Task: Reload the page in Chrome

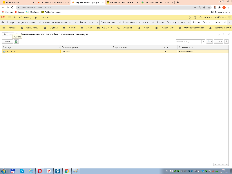Action: pos(12,8)
